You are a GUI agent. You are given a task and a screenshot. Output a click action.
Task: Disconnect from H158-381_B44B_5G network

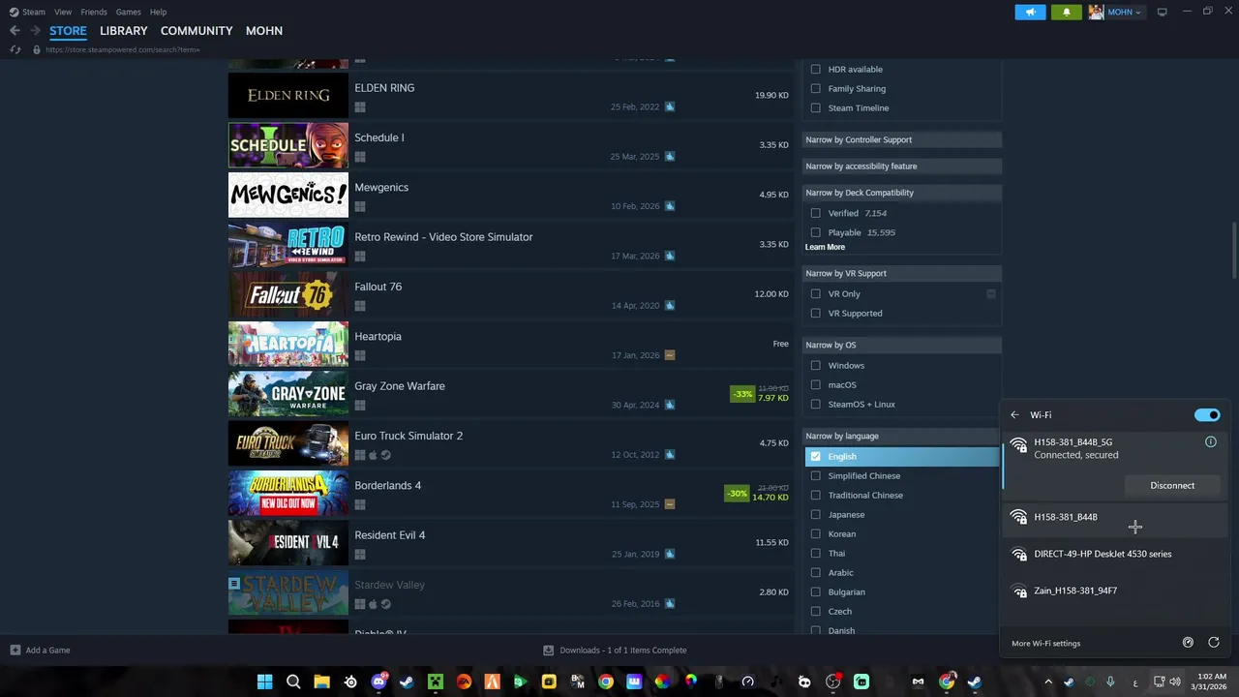1172,485
